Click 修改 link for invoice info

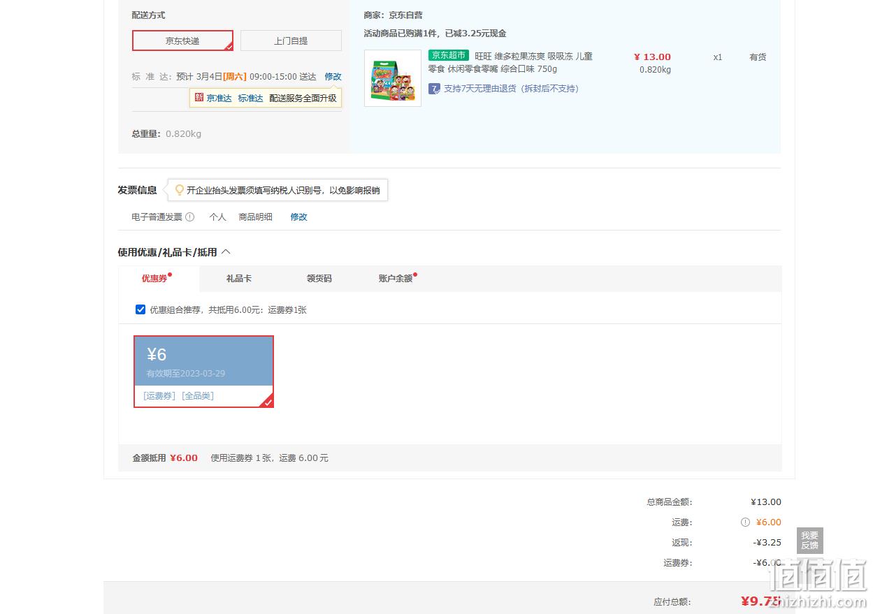298,217
